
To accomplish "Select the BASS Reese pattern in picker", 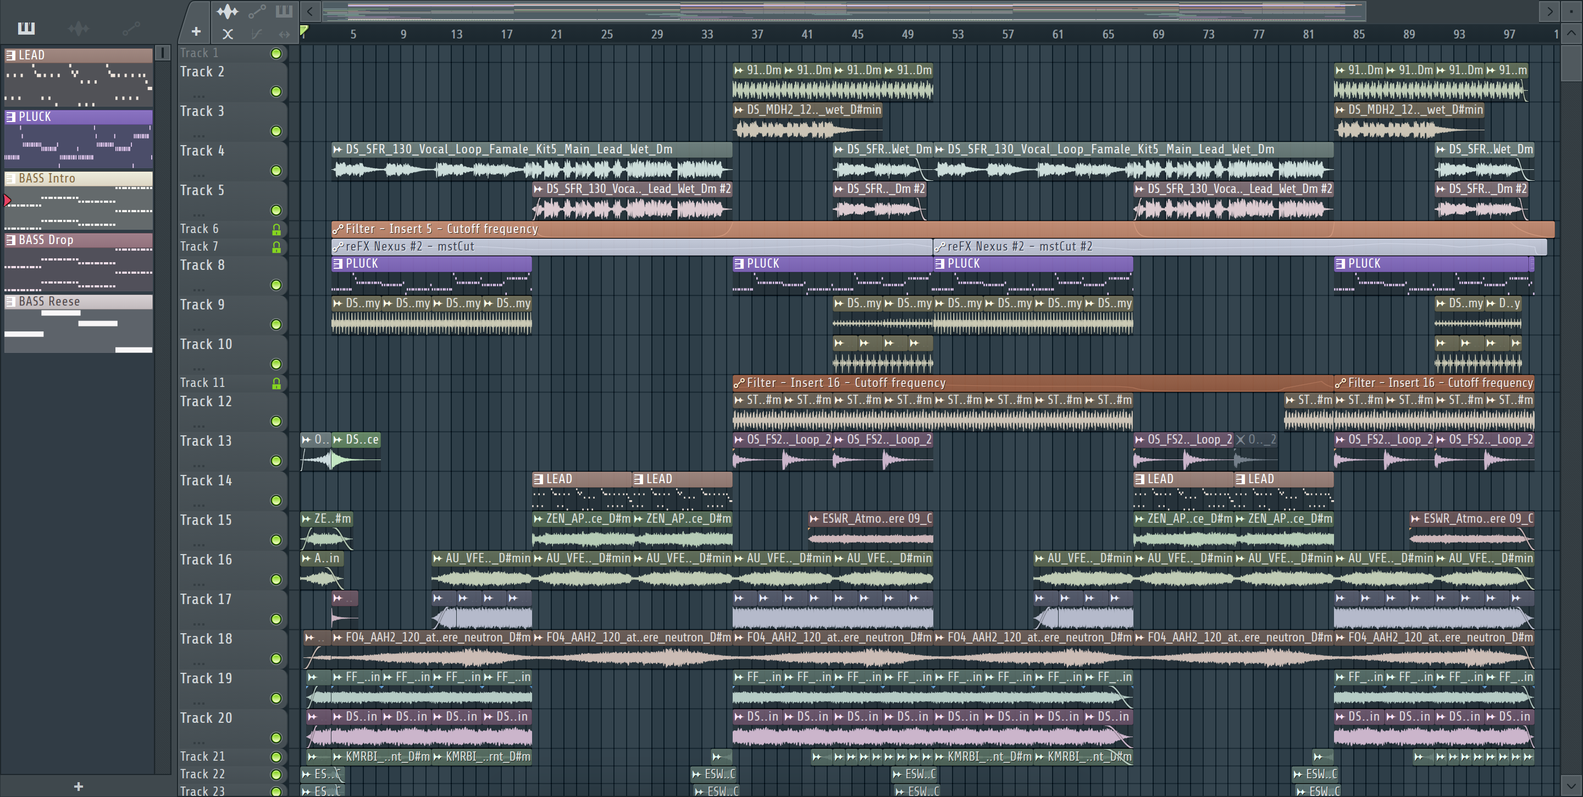I will 79,324.
